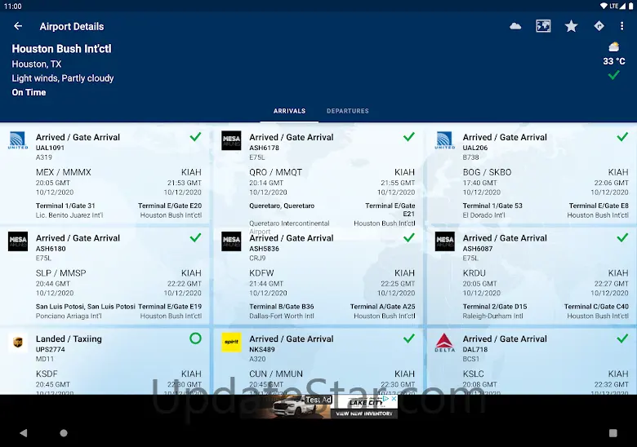Tap green circle status on UPS2774 card
Screen dimensions: 637x447
(x=195, y=339)
